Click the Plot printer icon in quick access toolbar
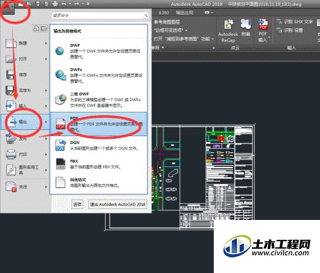 pos(55,4)
